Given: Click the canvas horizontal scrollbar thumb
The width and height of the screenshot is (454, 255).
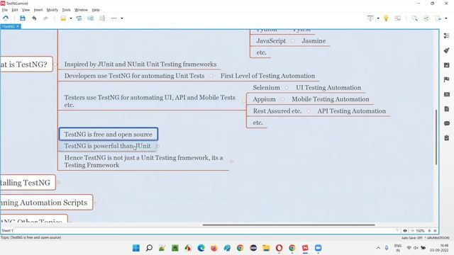Looking at the screenshot, I should click(x=289, y=225).
